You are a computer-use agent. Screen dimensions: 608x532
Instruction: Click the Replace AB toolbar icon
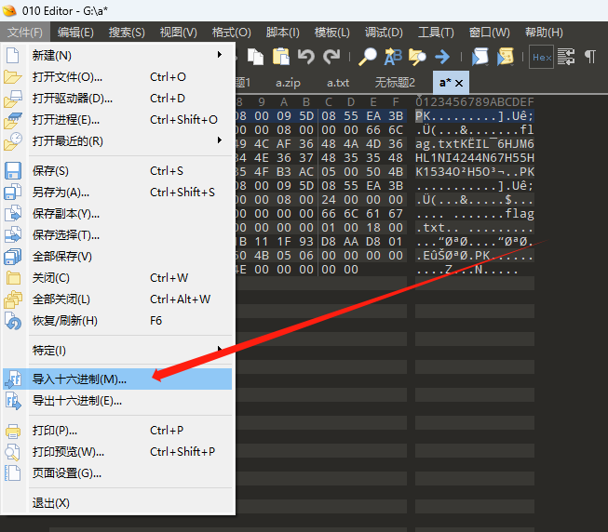click(x=393, y=57)
